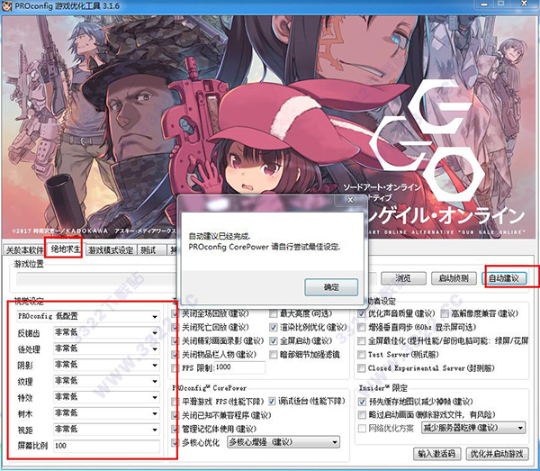
Task: Maximize the PROconfig window
Action: [x=501, y=5]
